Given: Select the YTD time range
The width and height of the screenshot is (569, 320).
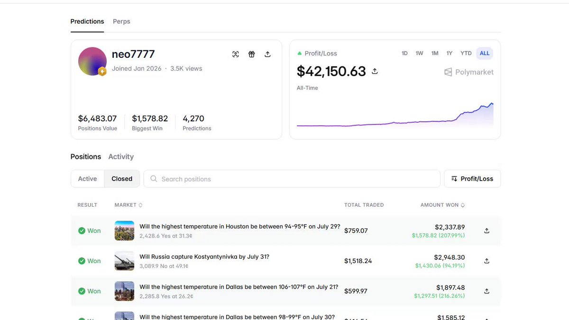Looking at the screenshot, I should (466, 53).
